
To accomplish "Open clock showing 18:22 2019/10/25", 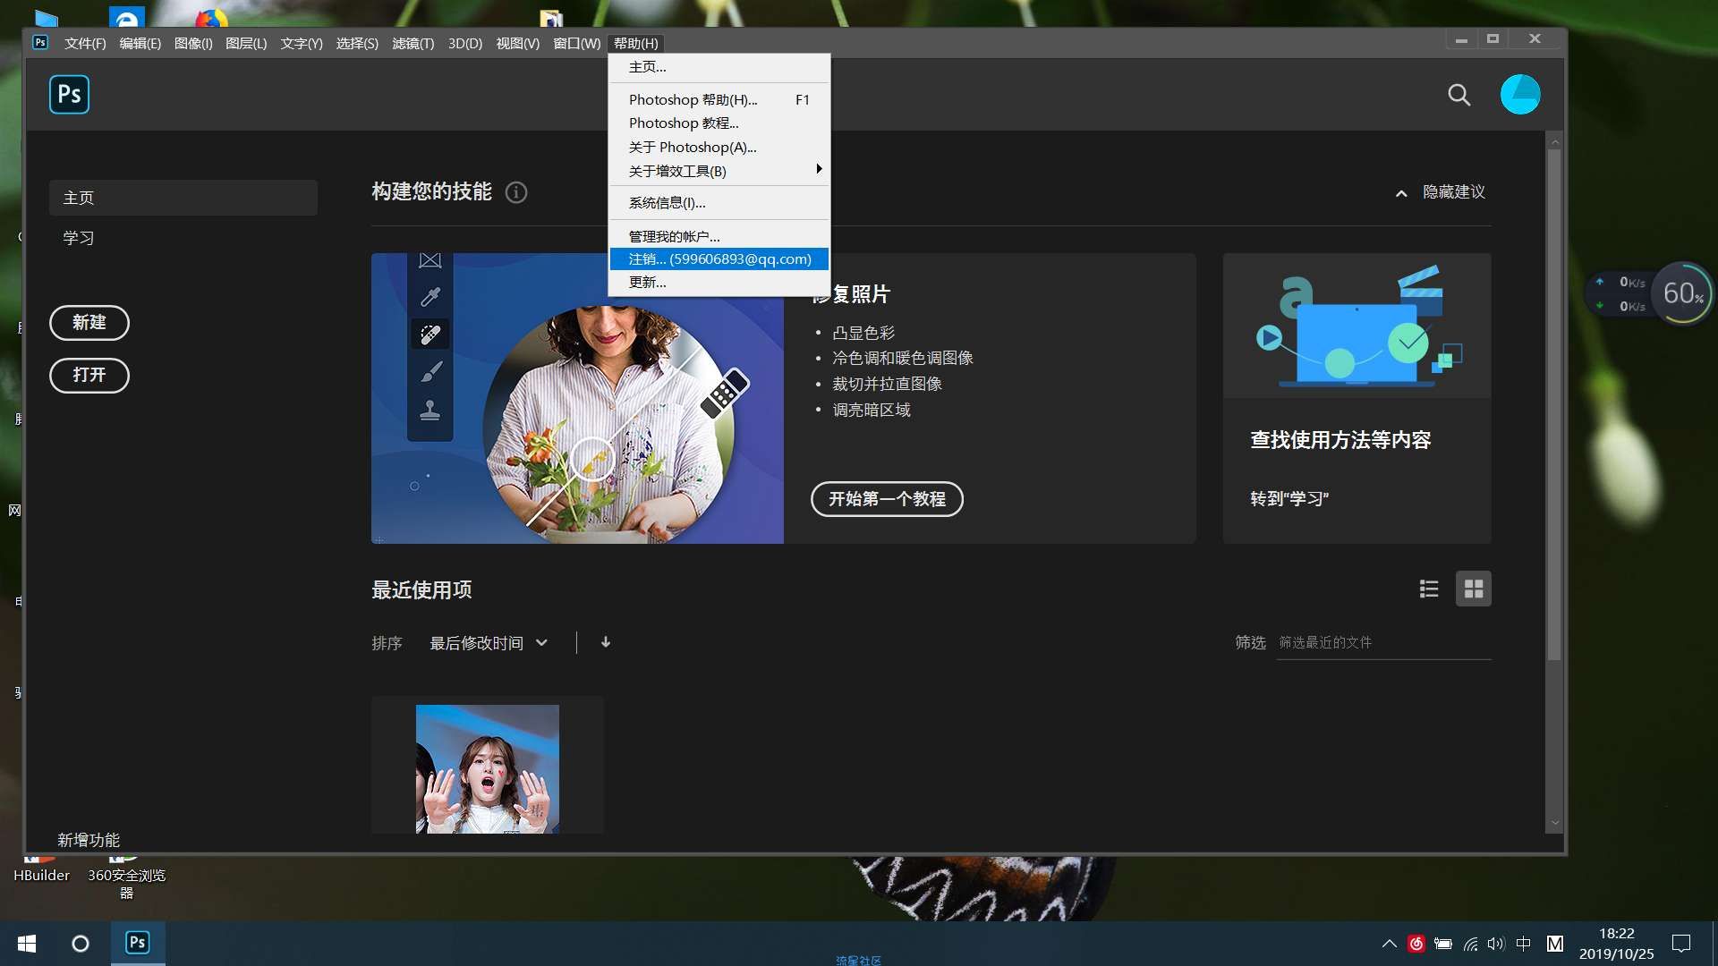I will (x=1616, y=944).
